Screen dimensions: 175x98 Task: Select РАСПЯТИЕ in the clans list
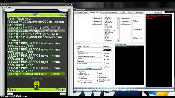point(109,23)
